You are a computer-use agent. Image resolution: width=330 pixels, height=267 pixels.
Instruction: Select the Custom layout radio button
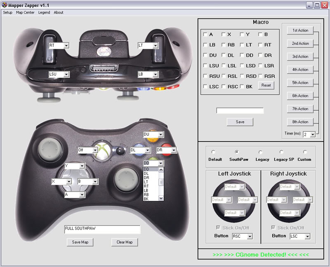(305, 152)
